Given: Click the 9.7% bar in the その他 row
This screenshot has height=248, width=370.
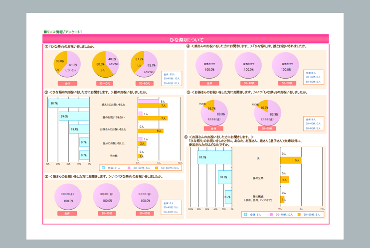Looking at the screenshot, I should click(84, 155).
